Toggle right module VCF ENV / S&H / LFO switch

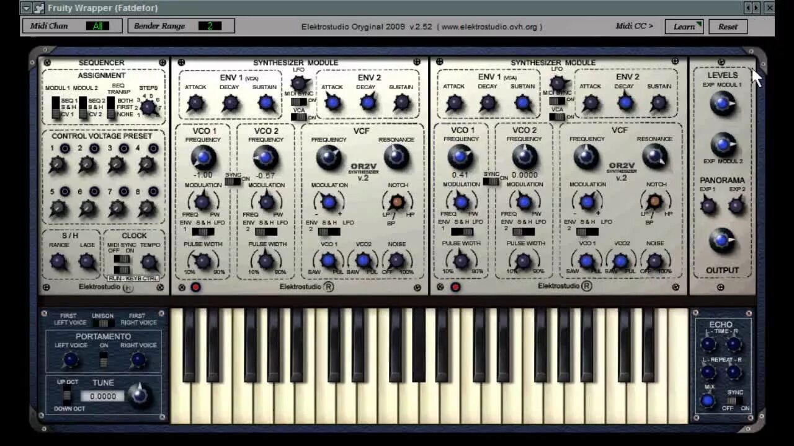pos(587,232)
